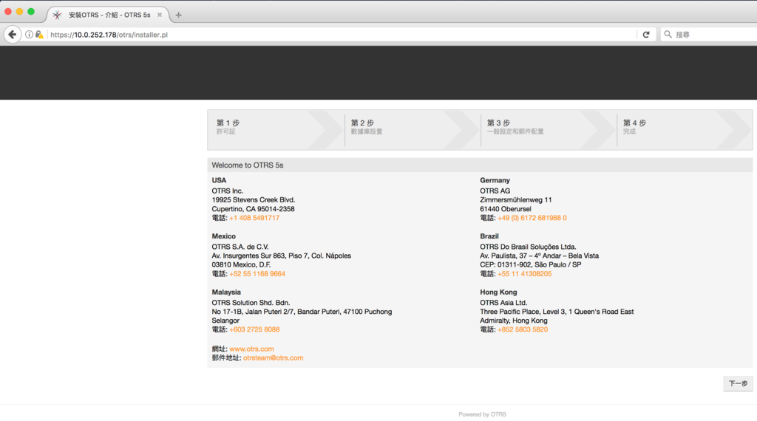Click the OTRS AG company name
The image size is (757, 421).
coord(495,191)
